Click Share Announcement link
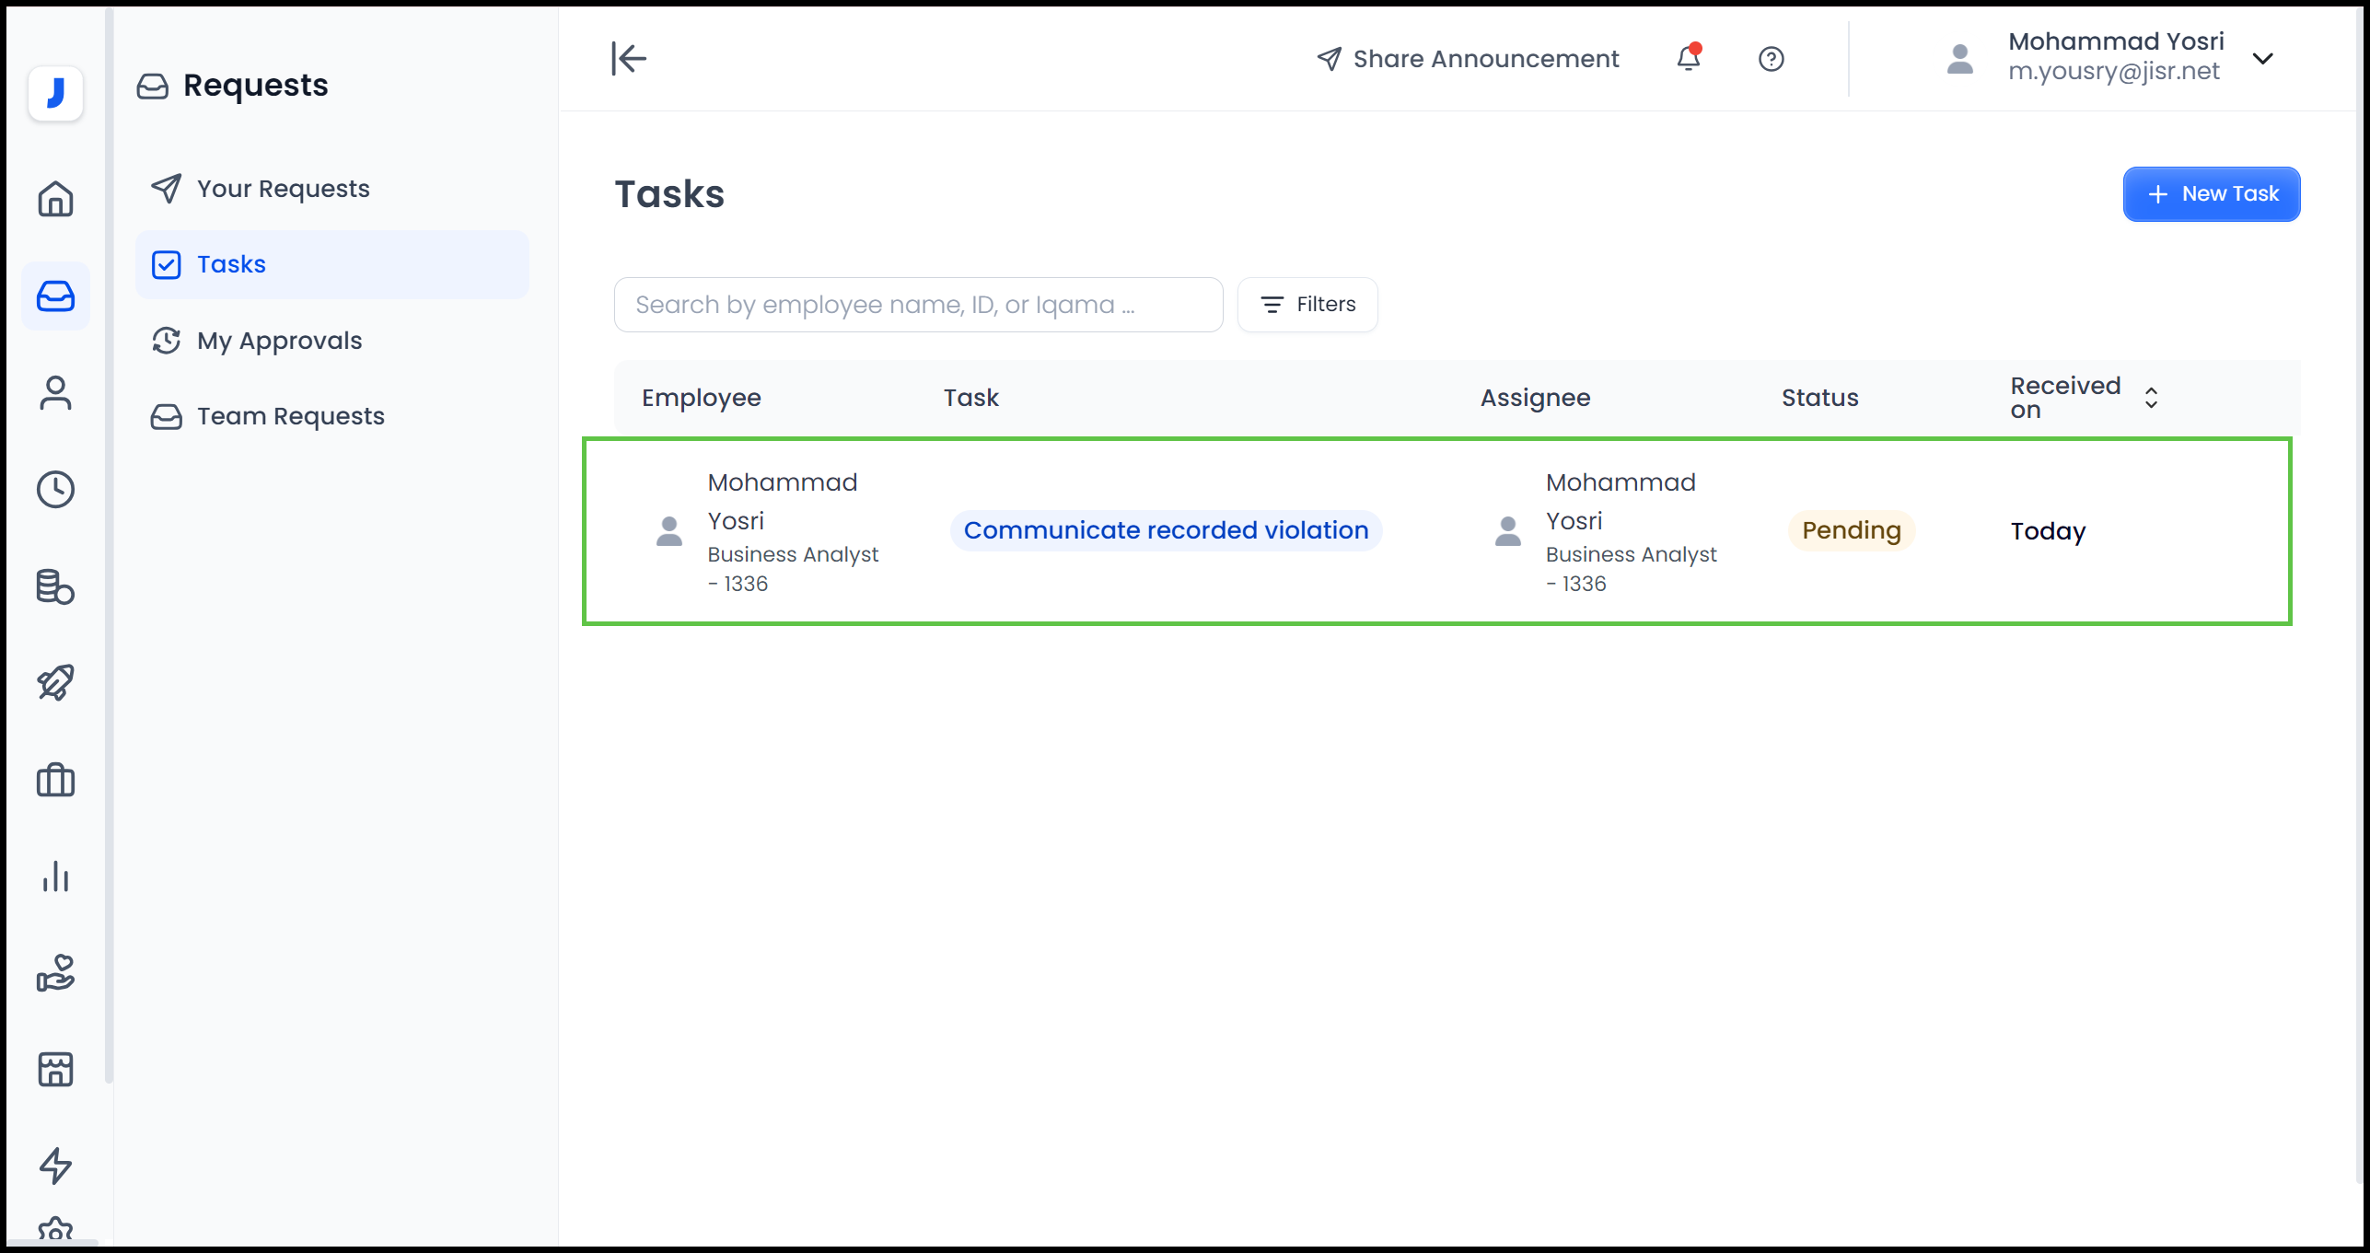 pos(1468,59)
